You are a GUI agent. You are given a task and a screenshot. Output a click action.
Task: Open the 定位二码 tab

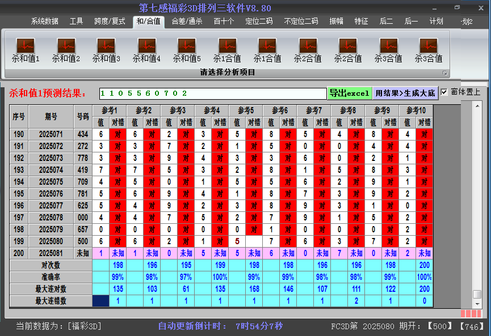259,22
